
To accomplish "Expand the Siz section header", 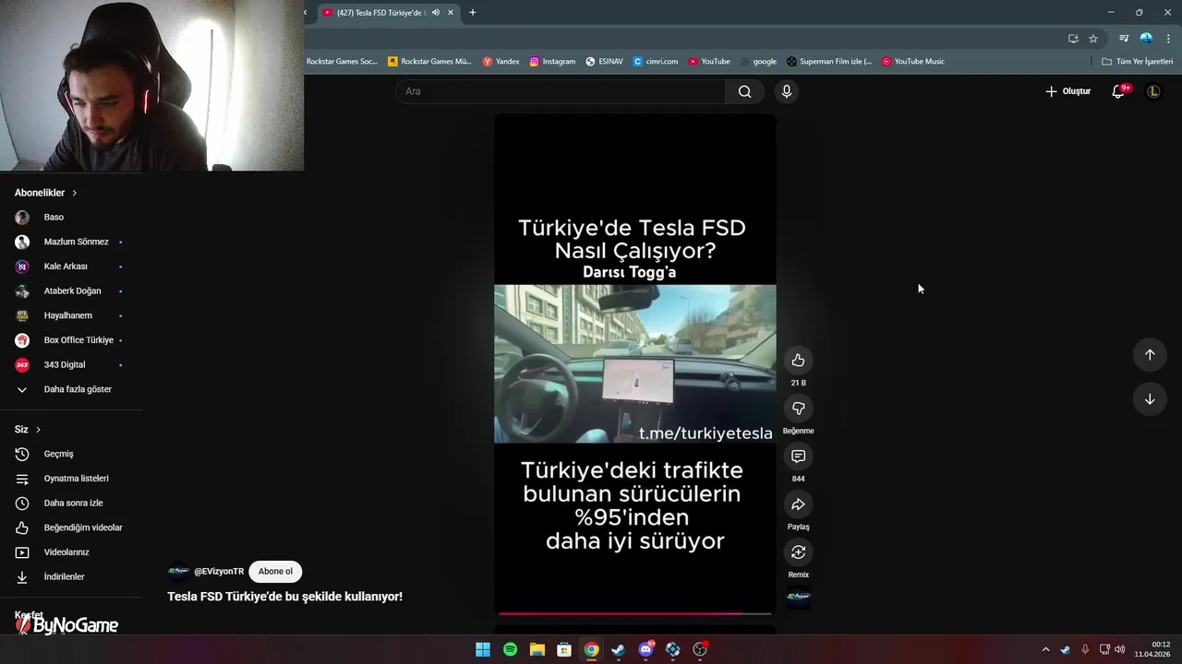I will [28, 430].
